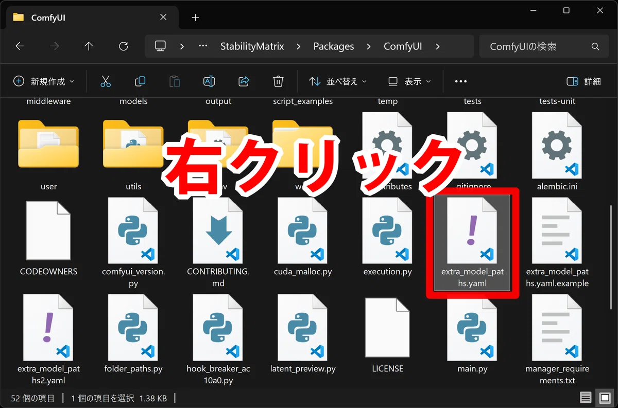
Task: Click the ComfyUIの検索 search field
Action: tap(544, 46)
